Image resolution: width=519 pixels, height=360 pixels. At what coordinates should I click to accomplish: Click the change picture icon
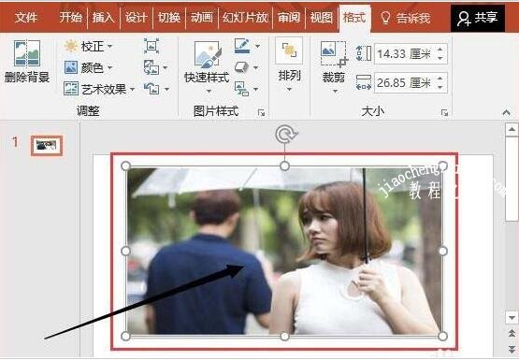pos(151,67)
